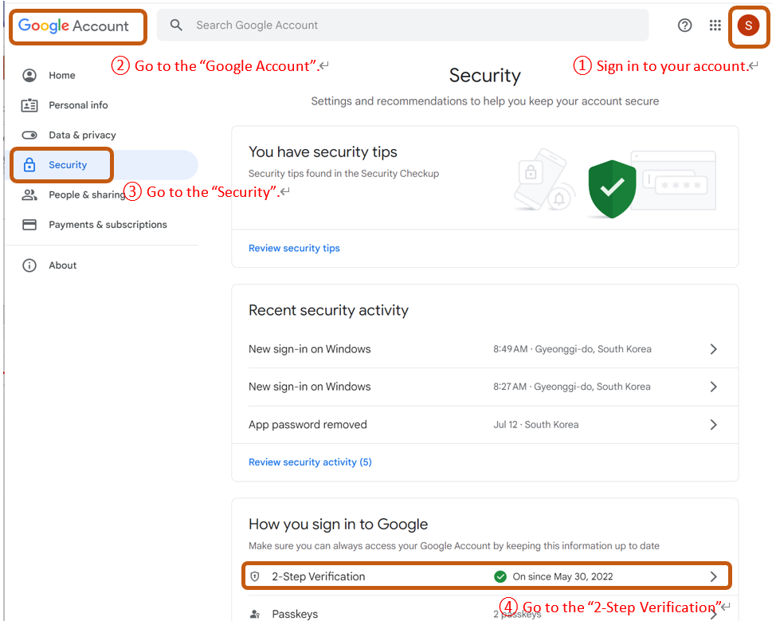
Task: Select Security in the sidebar
Action: click(68, 165)
